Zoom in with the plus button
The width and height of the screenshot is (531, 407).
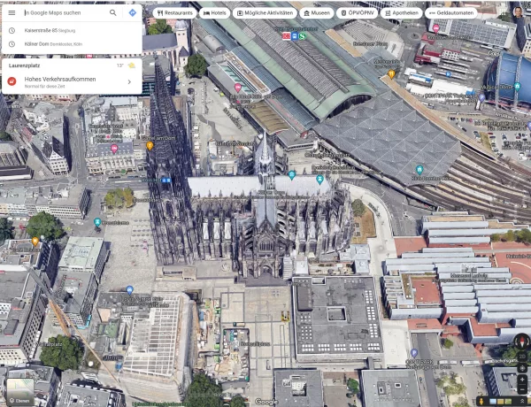click(522, 380)
